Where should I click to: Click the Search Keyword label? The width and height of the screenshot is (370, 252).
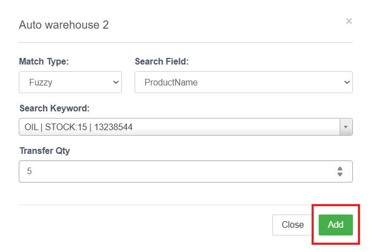click(54, 107)
